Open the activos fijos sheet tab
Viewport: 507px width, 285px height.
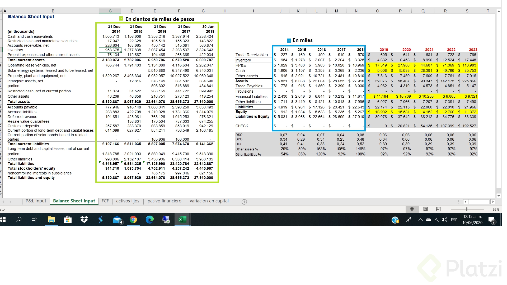point(128,201)
